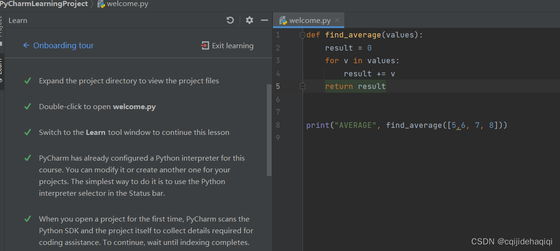Hide the Learn tool window

click(x=264, y=20)
